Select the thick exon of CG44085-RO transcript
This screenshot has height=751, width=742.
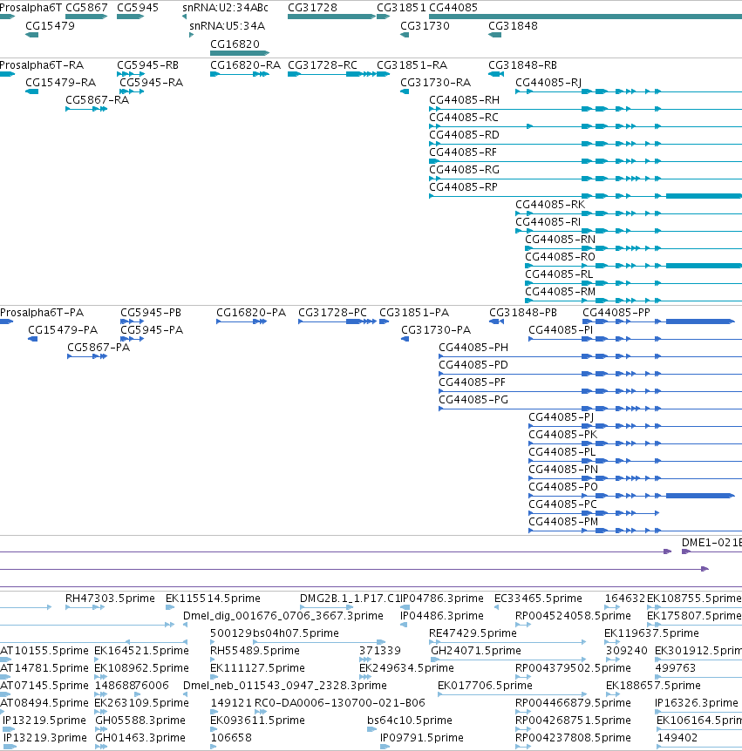point(705,266)
